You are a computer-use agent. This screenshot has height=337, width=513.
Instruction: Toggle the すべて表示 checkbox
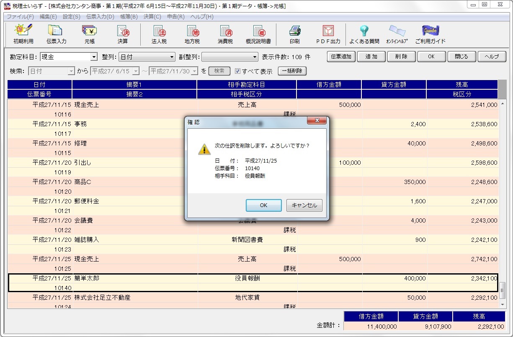click(237, 71)
